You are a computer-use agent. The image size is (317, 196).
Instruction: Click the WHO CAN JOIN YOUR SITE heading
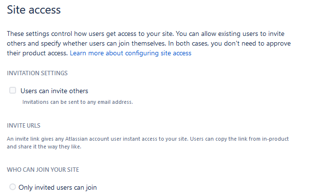pos(43,170)
